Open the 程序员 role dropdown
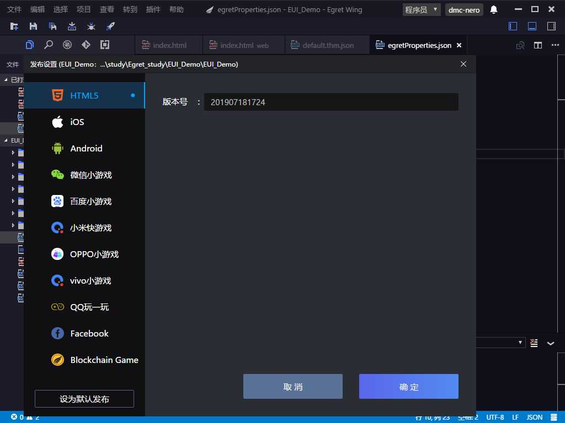Viewport: 565px width, 423px height. point(422,10)
